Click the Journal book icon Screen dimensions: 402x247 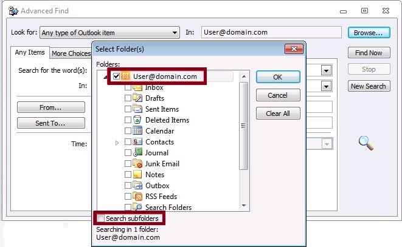137,152
